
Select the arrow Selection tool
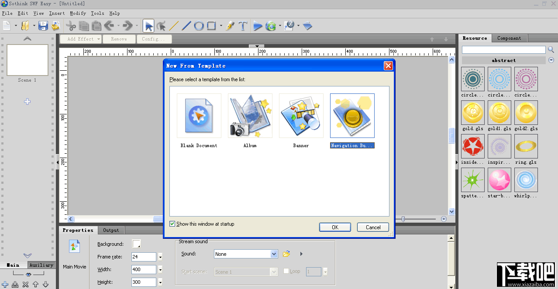coord(149,26)
